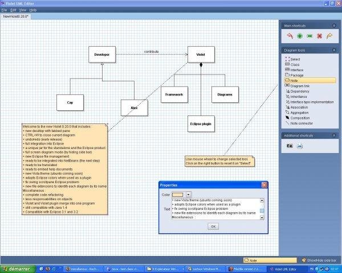This screenshot has width=342, height=273.
Task: Select the Alex class box
Action: pos(134,107)
